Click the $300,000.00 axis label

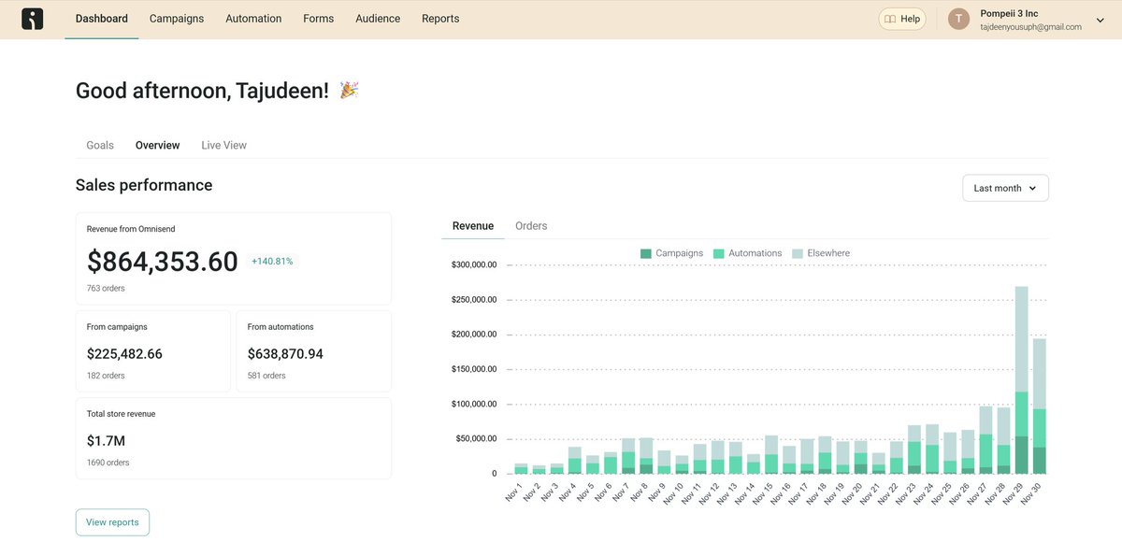(474, 264)
